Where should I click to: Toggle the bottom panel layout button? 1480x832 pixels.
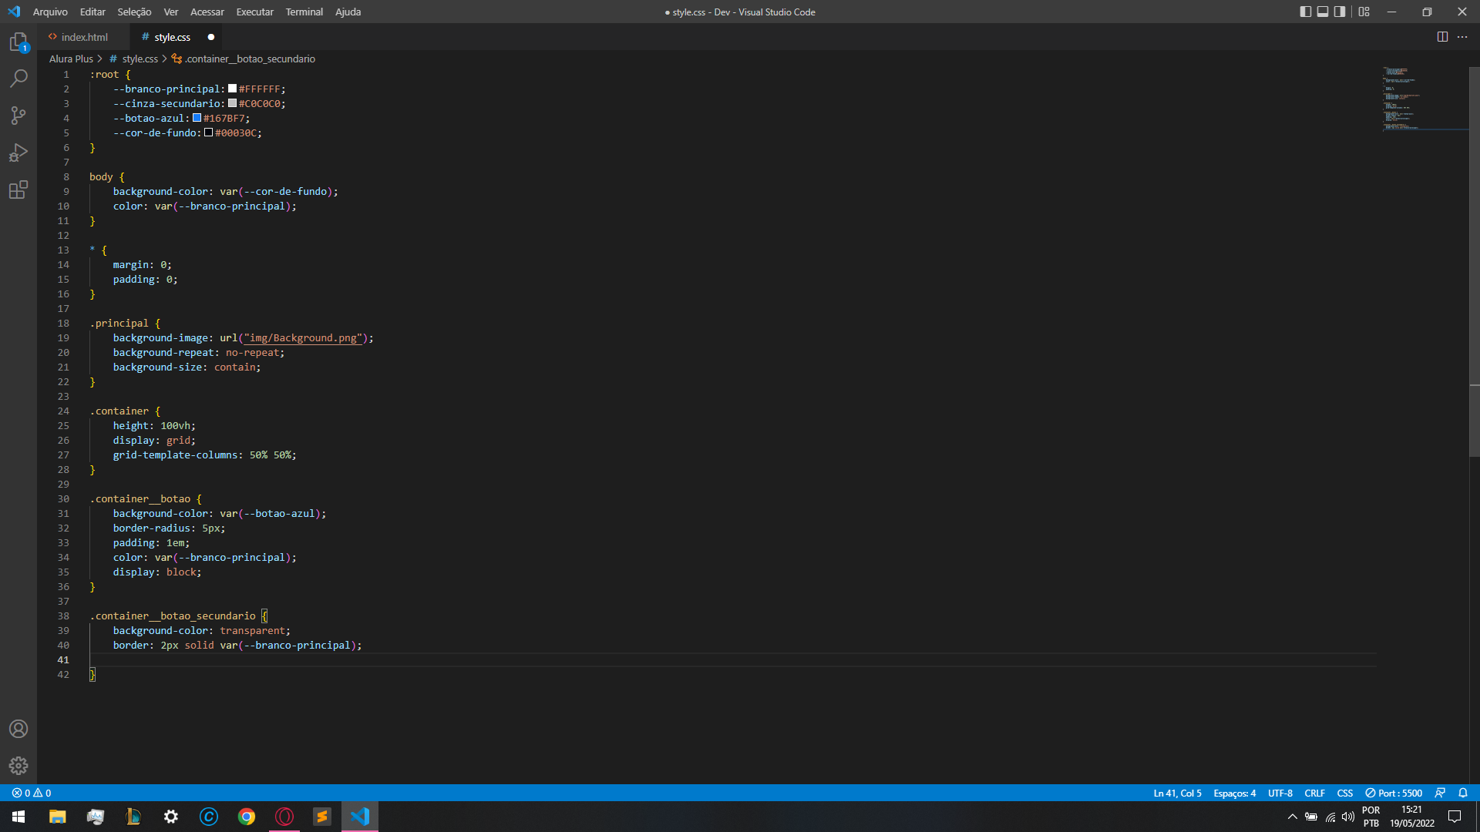(1323, 12)
